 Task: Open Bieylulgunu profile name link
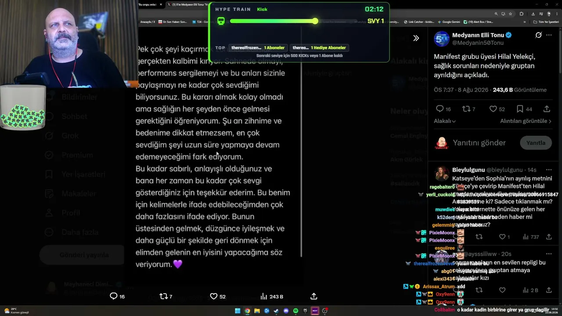468,170
